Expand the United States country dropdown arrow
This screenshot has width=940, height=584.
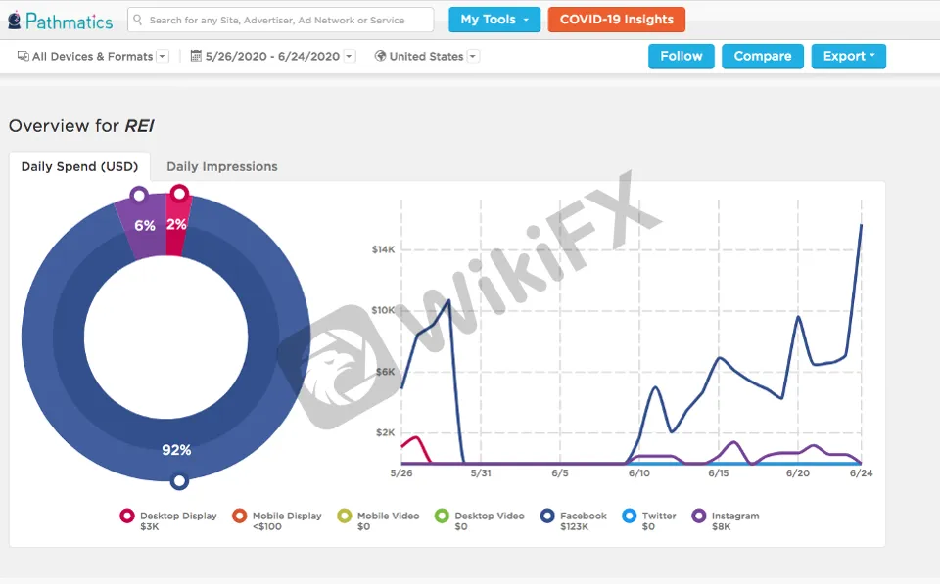click(472, 57)
